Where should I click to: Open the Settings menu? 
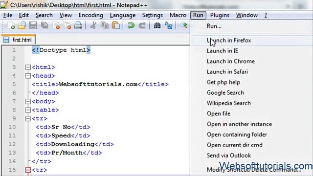[x=153, y=15]
